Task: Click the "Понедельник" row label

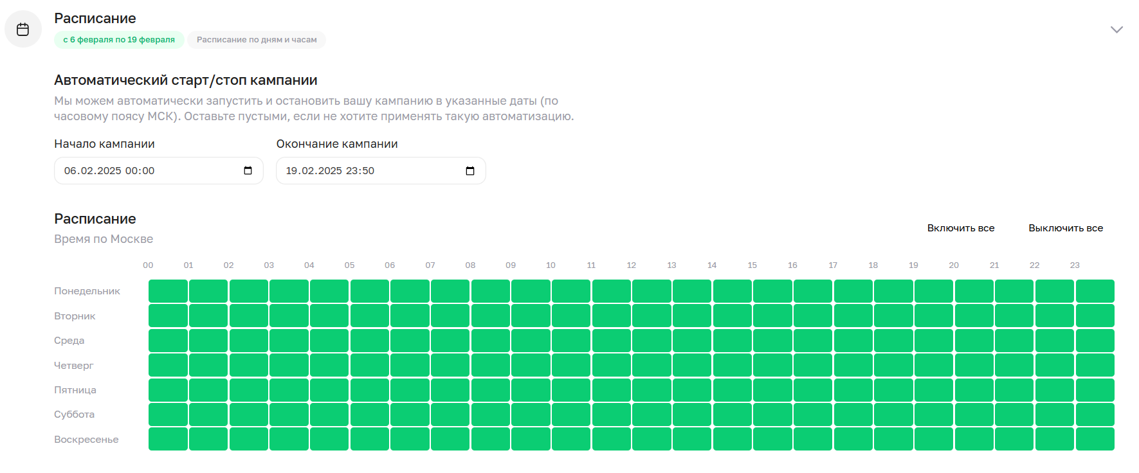Action: pos(87,291)
